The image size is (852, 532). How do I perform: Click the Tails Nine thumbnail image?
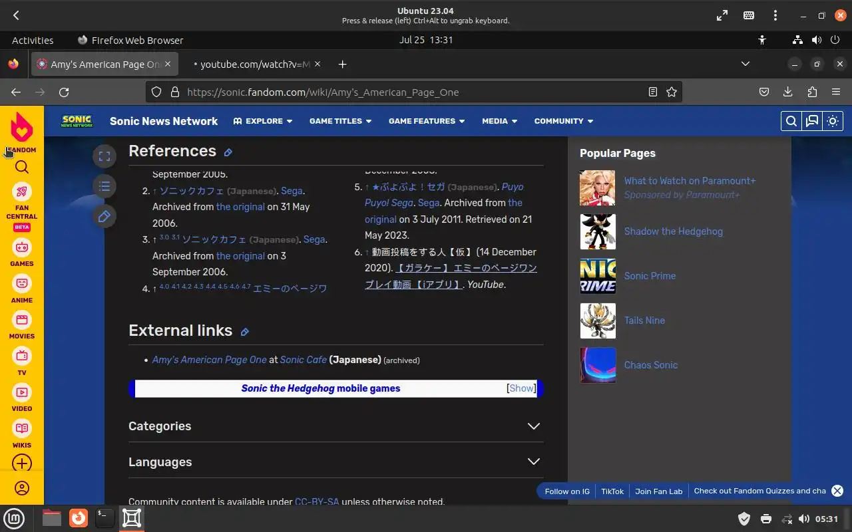coord(598,321)
